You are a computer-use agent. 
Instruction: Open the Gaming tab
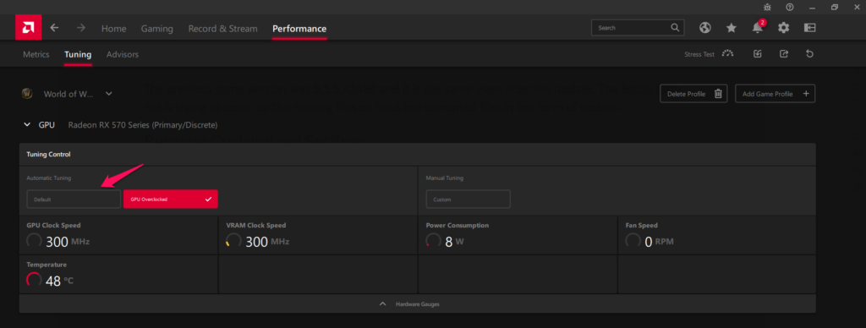[156, 29]
